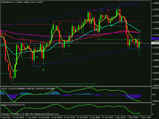This screenshot has height=119, width=159.
Task: Click the 1.30100 price axis label
Action: tap(155, 79)
